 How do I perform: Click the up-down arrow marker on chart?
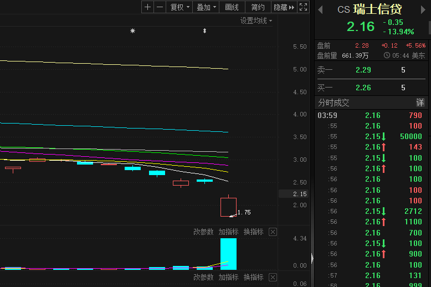[204, 31]
